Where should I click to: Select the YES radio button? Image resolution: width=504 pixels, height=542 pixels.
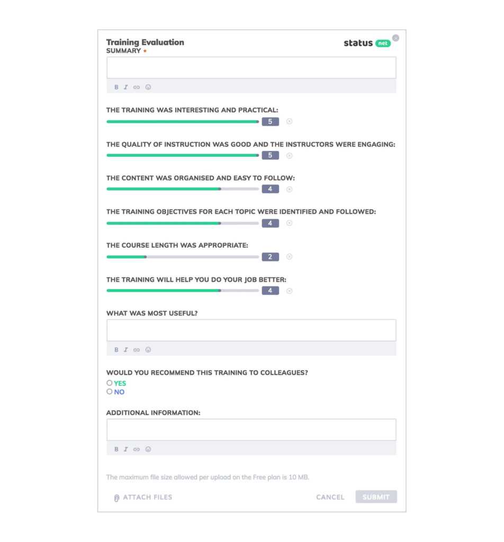point(110,382)
